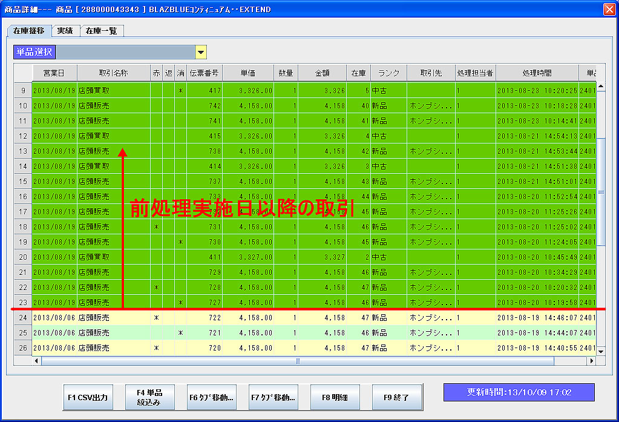Screen dimensions: 619x422
Task: Click the F7 タブ移動 button
Action: pyautogui.click(x=273, y=398)
